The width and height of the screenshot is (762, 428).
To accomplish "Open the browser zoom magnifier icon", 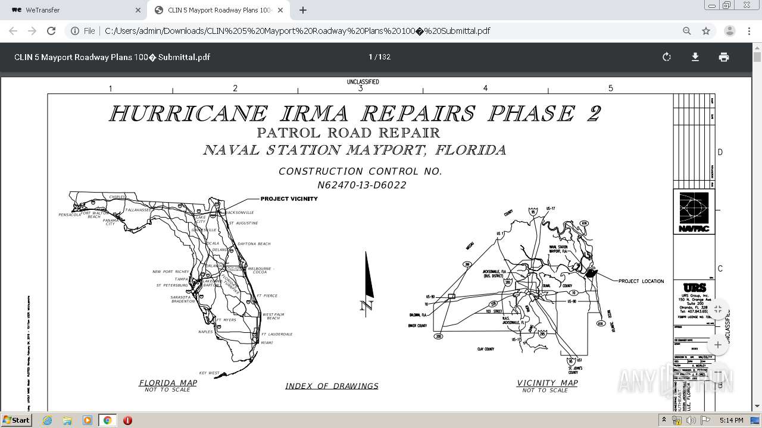I will pyautogui.click(x=687, y=31).
